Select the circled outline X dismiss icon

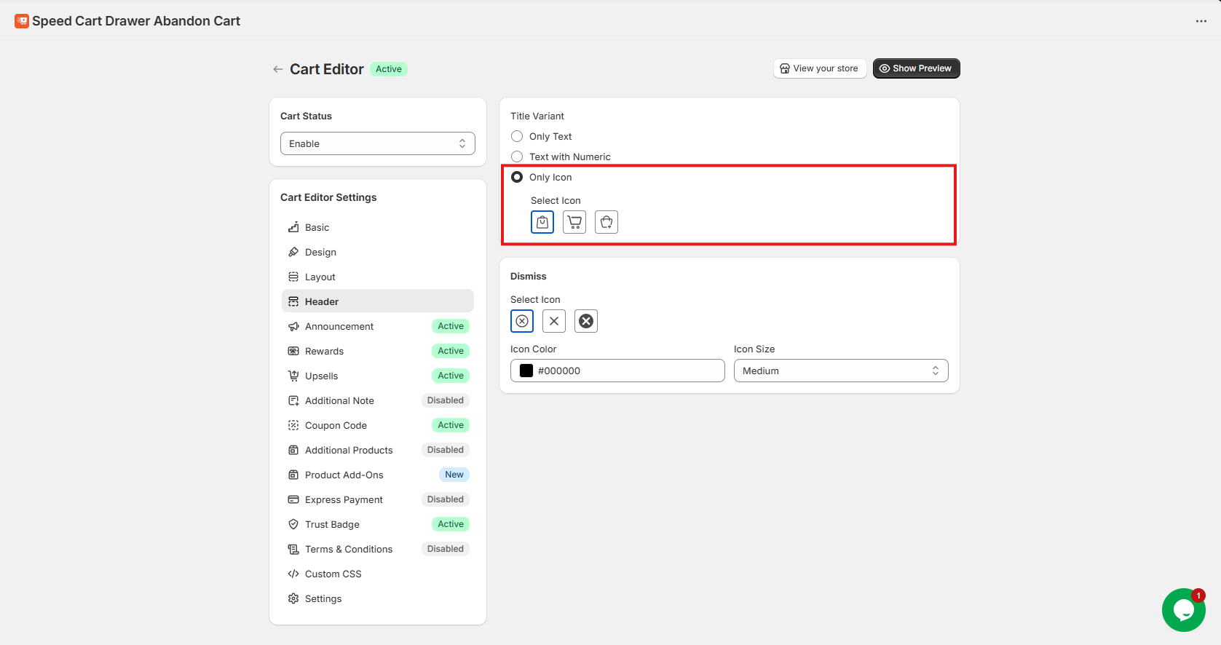(x=522, y=321)
